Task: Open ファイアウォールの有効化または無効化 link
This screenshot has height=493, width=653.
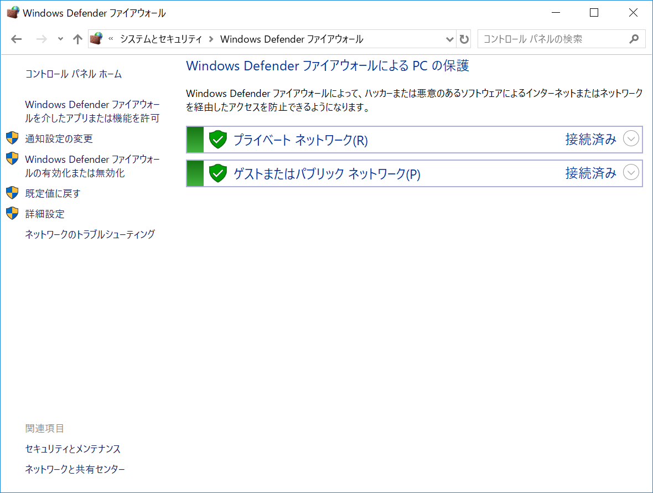Action: 92,166
